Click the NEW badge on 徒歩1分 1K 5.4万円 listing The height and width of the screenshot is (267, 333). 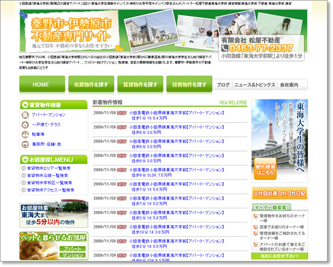click(122, 113)
